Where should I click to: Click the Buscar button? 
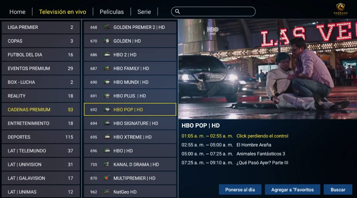(338, 190)
